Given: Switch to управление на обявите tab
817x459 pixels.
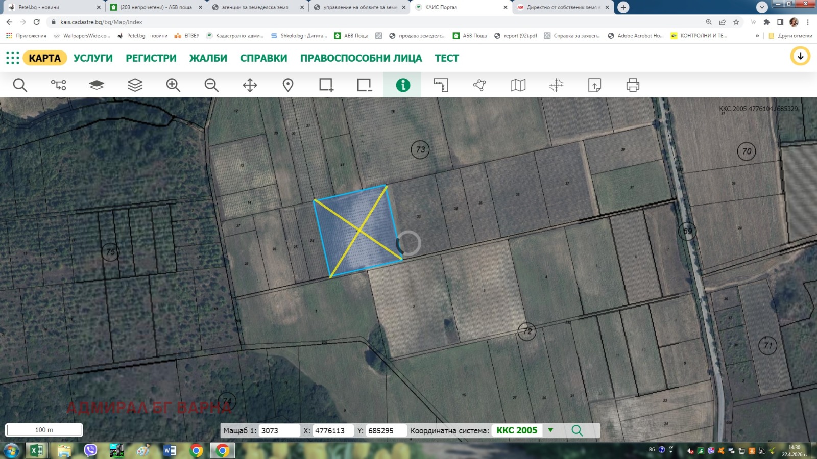Looking at the screenshot, I should (359, 7).
